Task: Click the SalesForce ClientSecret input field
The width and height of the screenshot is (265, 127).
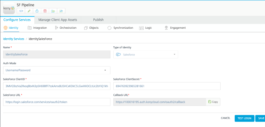Action: [167, 86]
